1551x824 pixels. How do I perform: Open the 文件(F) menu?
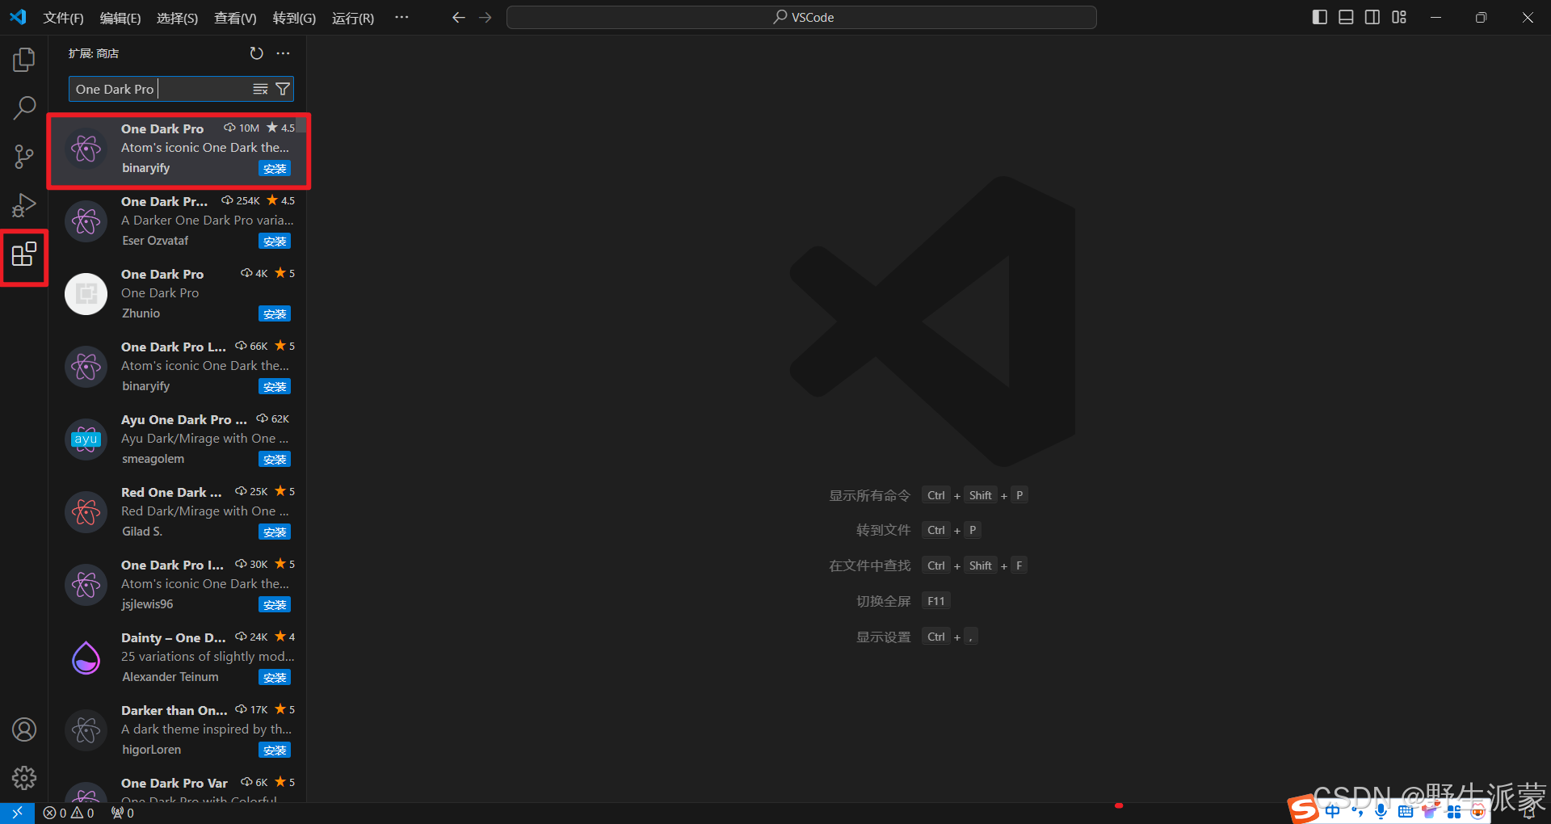63,18
